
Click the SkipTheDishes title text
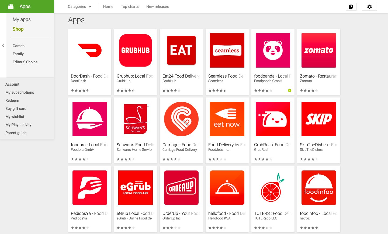(318, 145)
